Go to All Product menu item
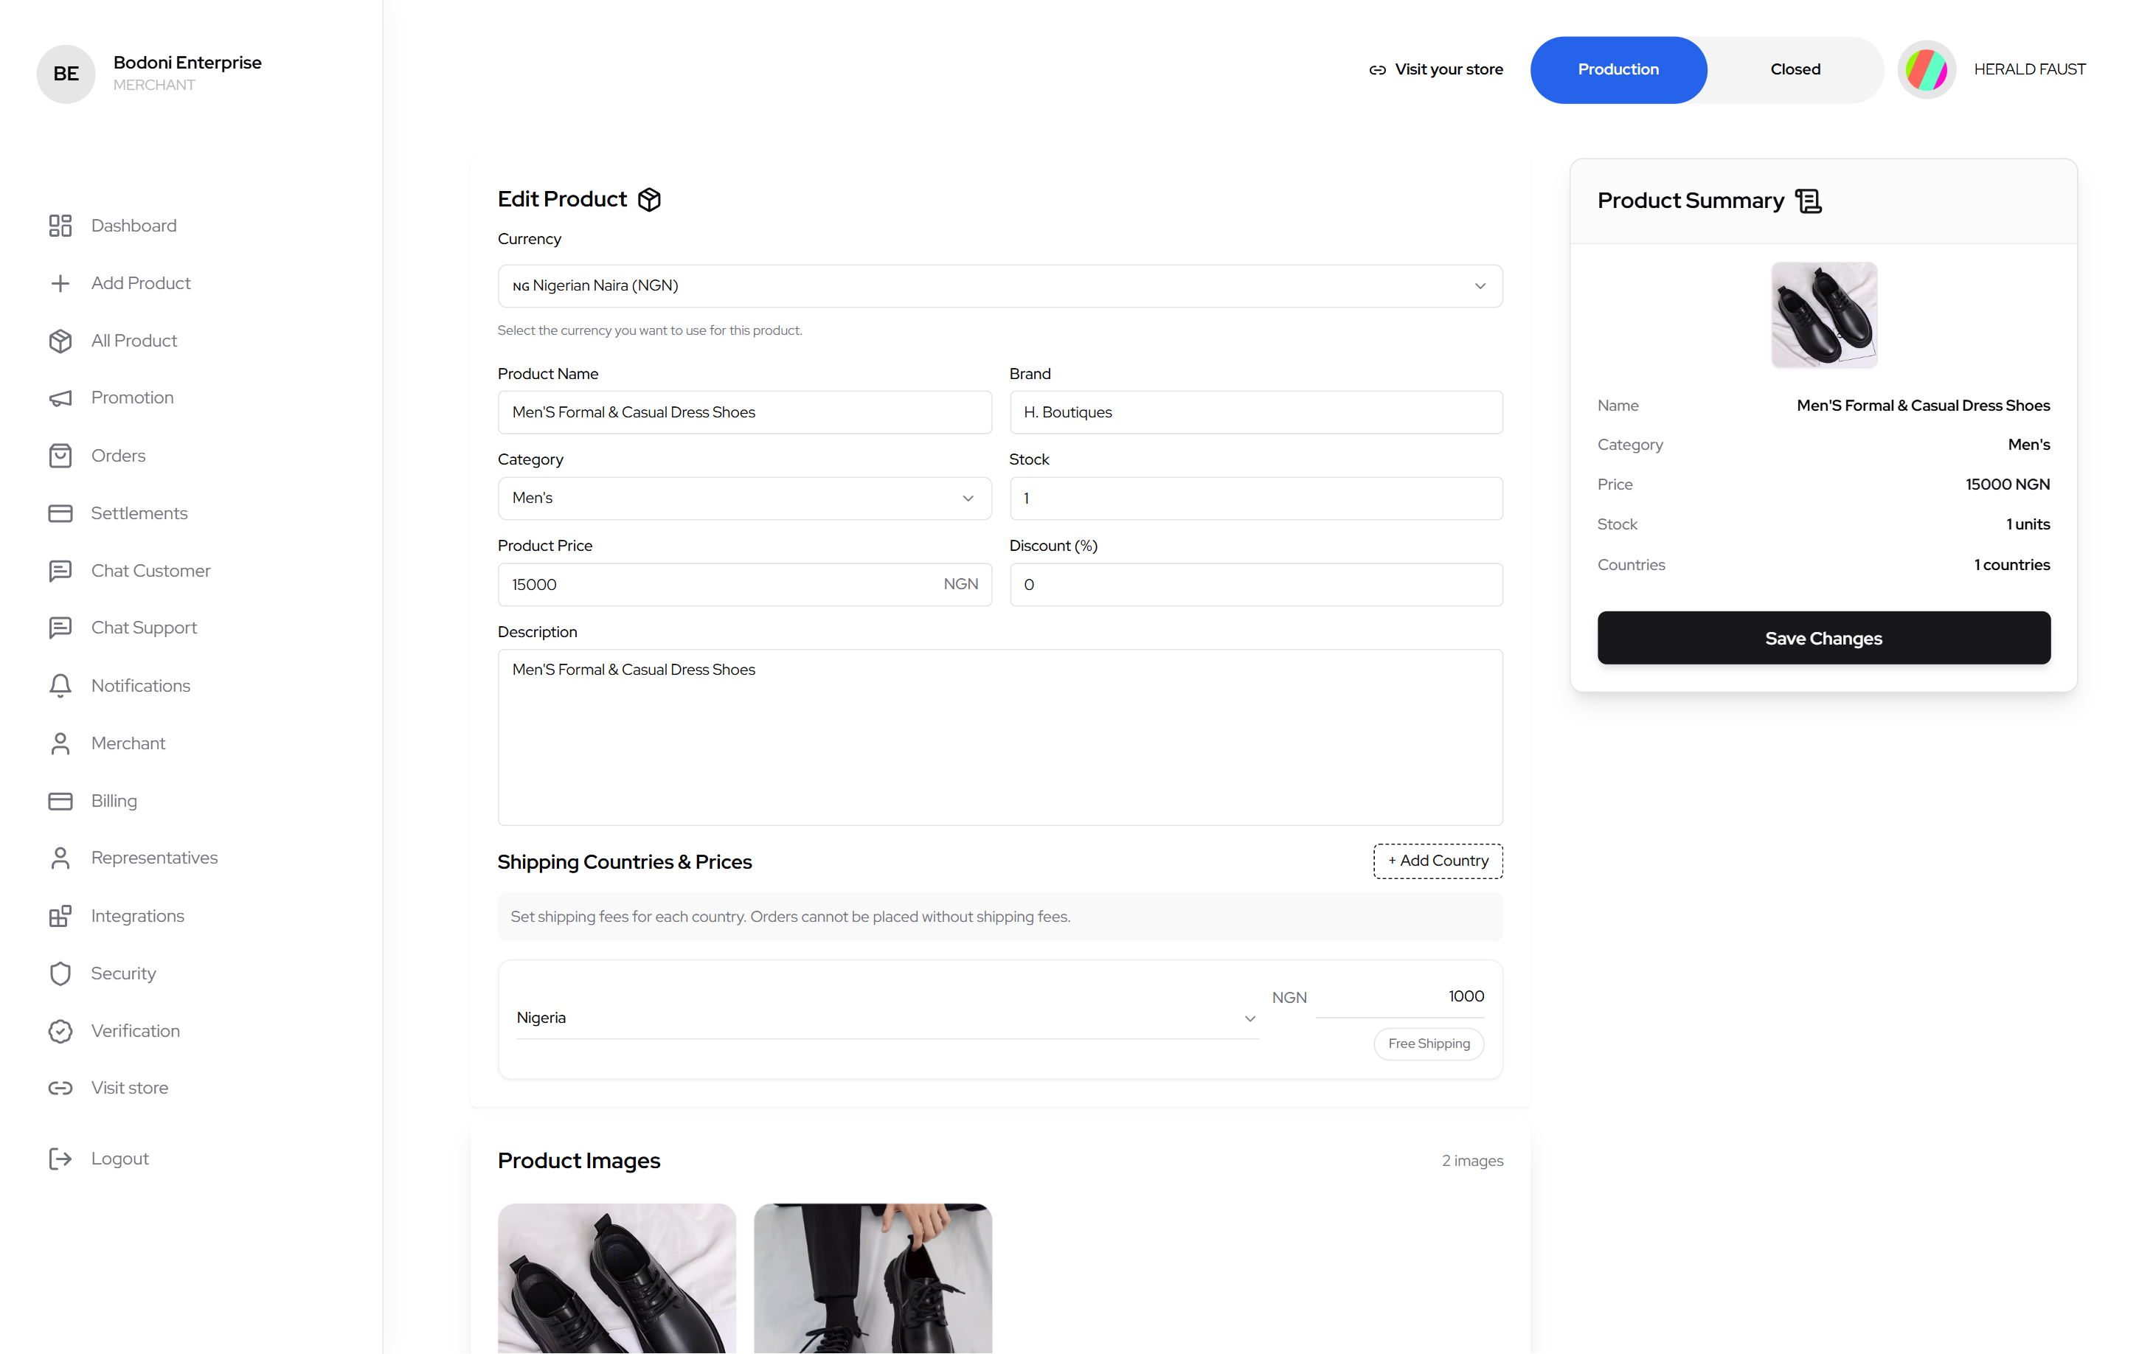 [134, 341]
